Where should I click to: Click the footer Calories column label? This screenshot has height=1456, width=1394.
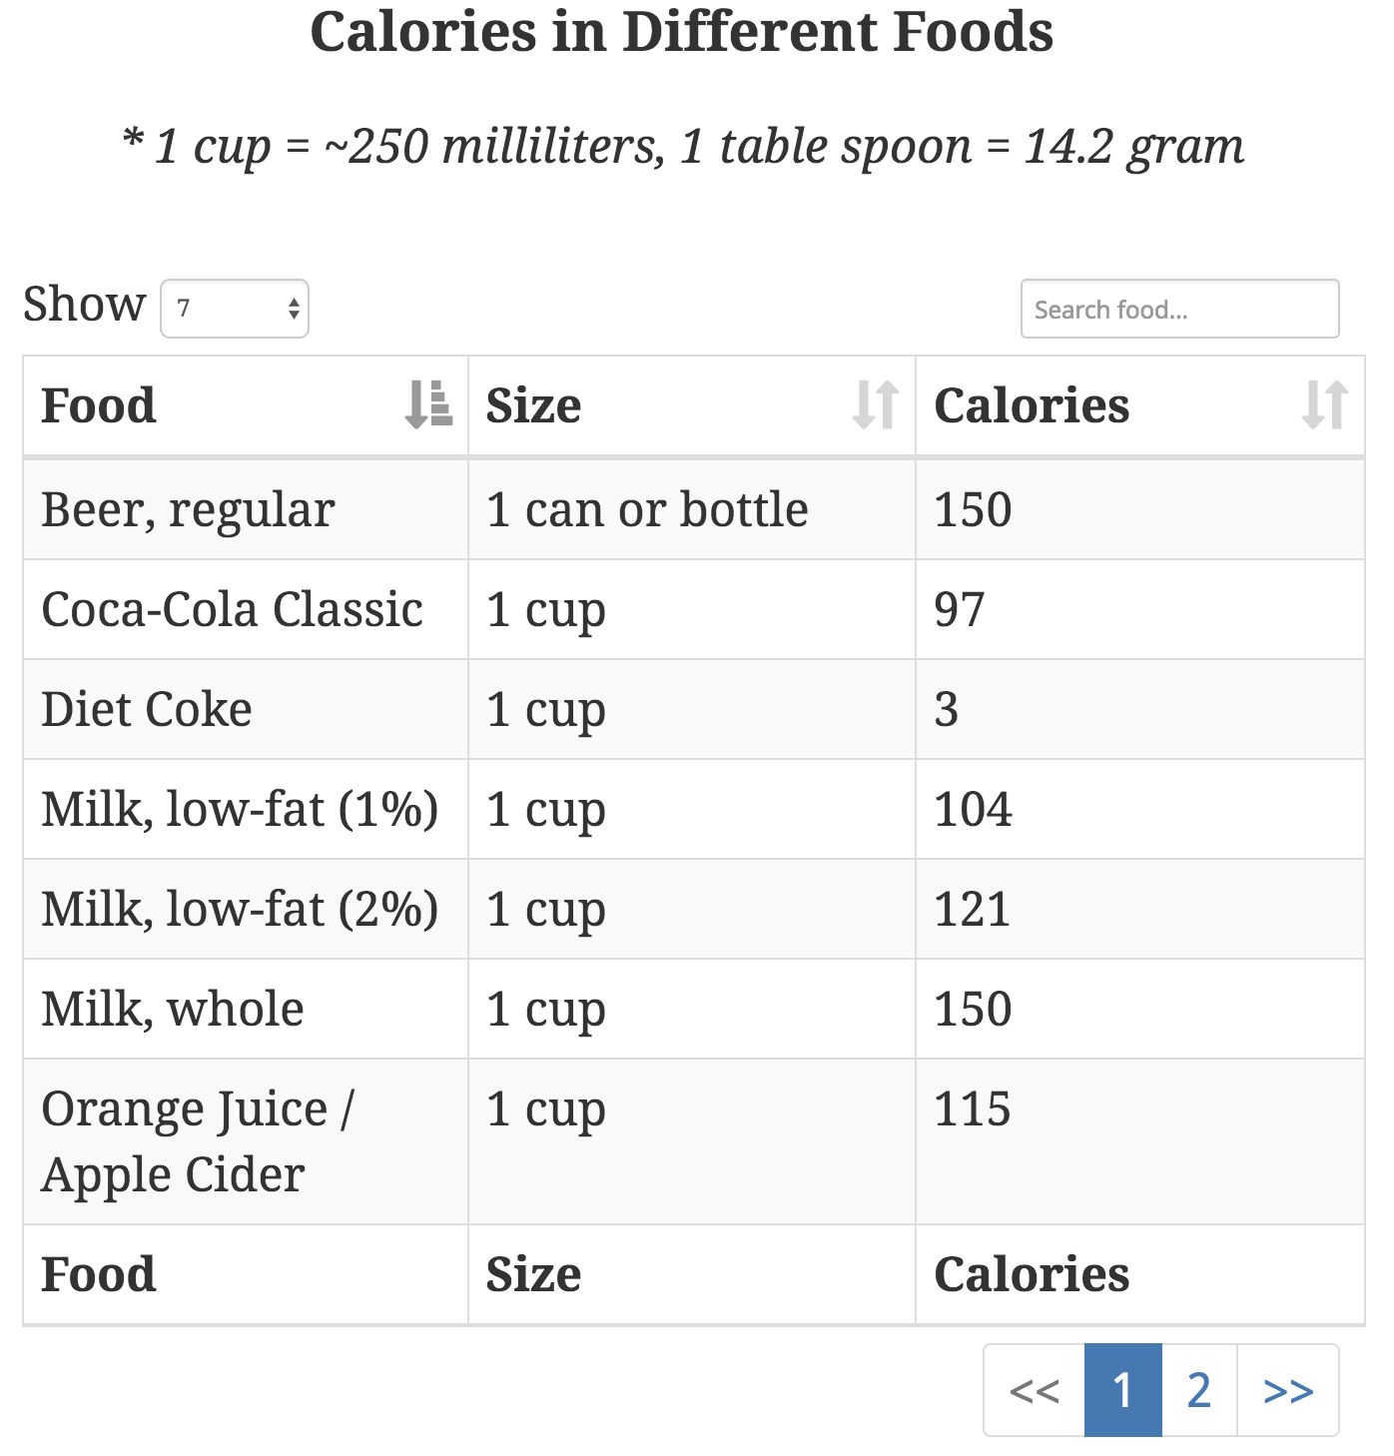pos(1032,1274)
